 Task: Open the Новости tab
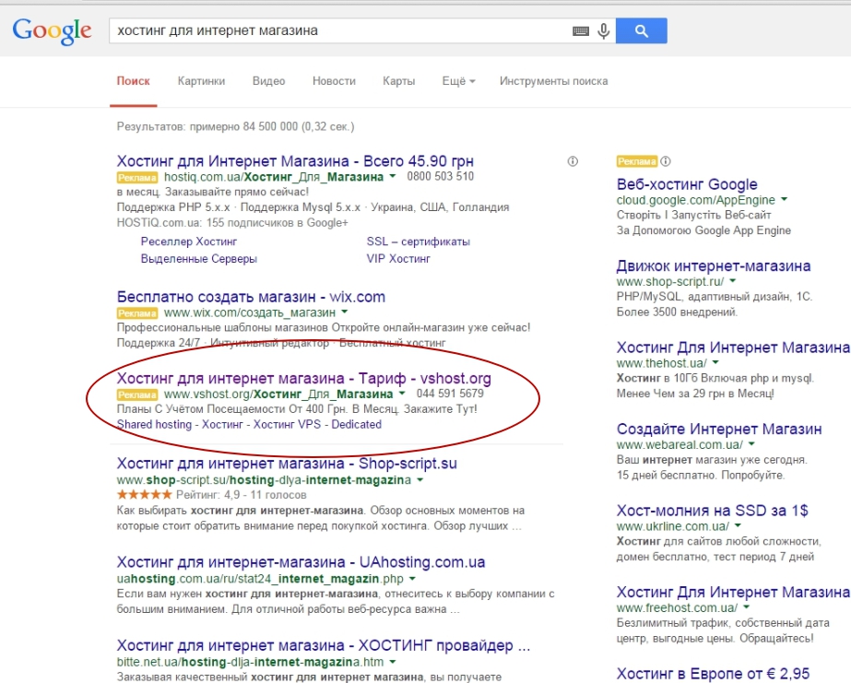pyautogui.click(x=334, y=81)
